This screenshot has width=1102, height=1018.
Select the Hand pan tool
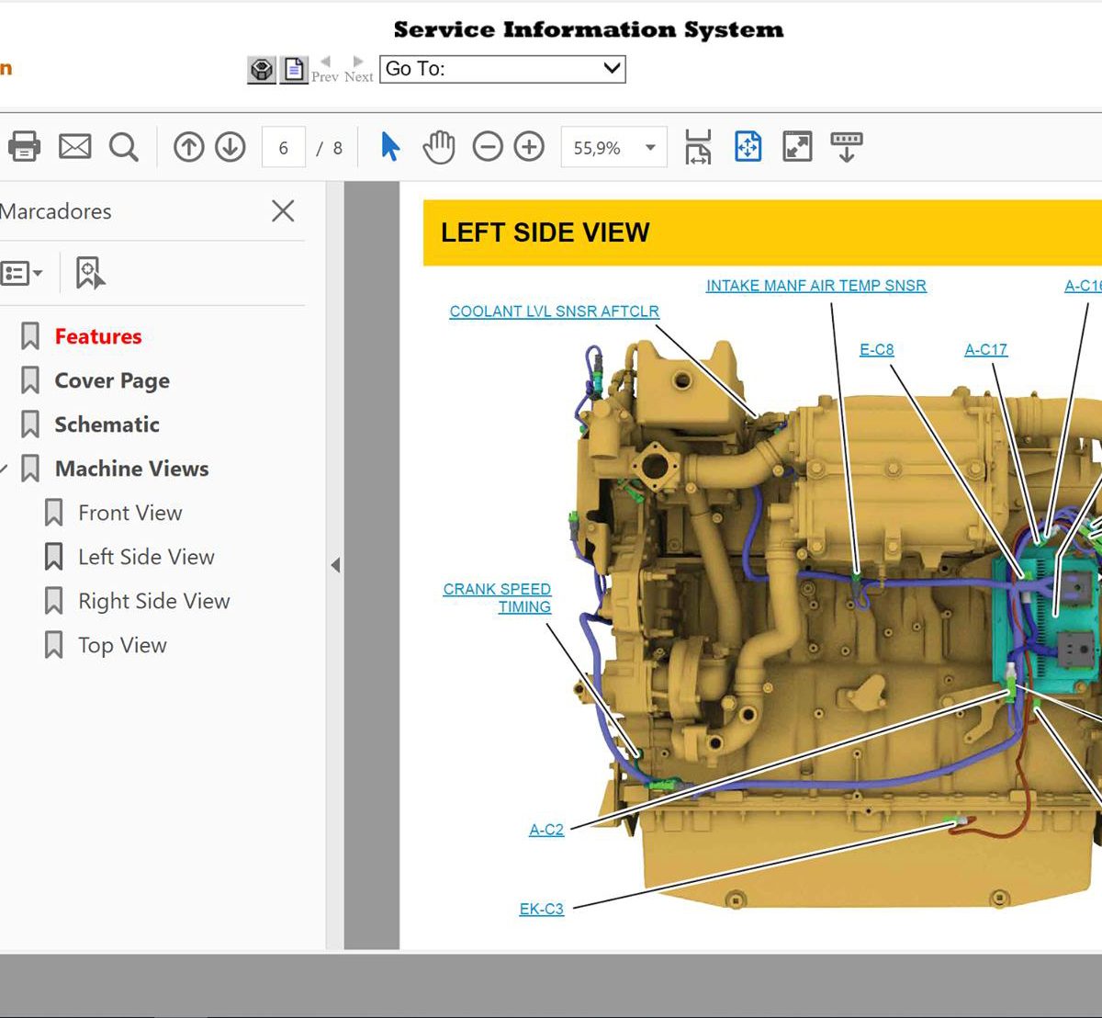439,145
